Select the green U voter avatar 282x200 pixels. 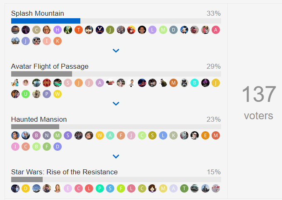coord(26,94)
